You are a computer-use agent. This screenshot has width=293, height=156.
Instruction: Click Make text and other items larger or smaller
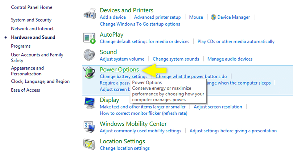click(142, 107)
